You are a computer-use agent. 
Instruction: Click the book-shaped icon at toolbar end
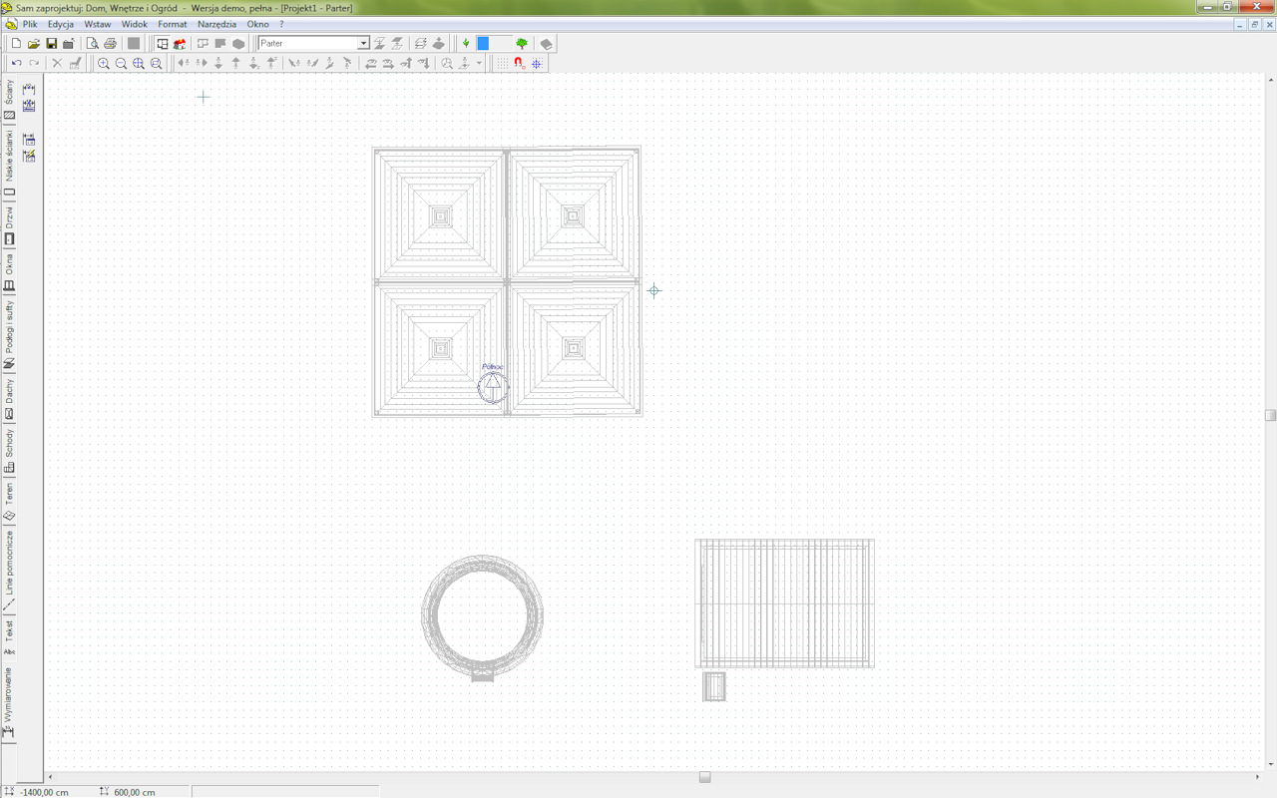[x=546, y=44]
